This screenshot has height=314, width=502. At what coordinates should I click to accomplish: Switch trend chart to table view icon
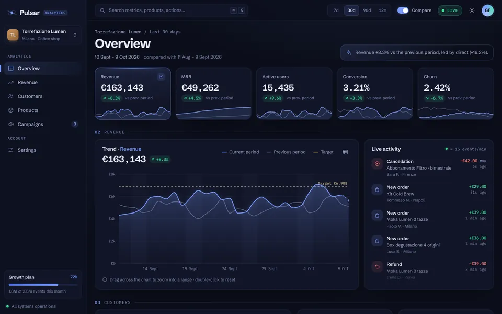point(345,152)
